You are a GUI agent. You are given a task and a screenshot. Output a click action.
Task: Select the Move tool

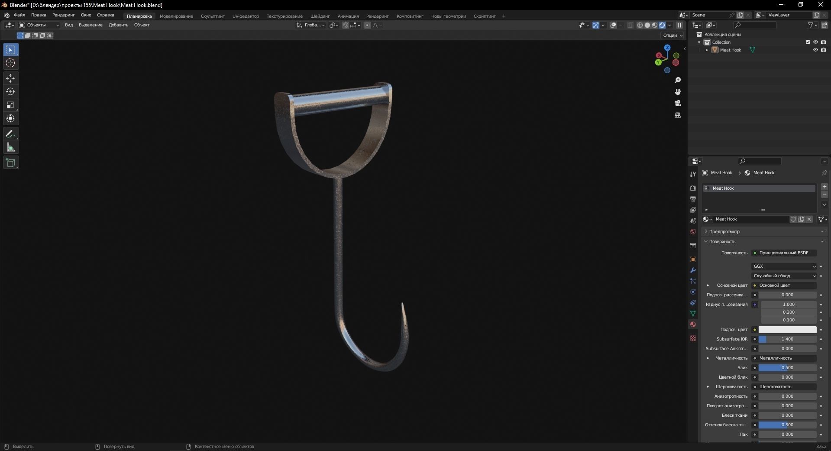tap(11, 78)
